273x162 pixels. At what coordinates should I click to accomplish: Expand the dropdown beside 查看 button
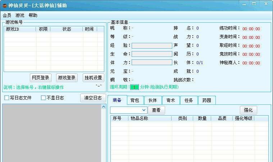point(144,110)
